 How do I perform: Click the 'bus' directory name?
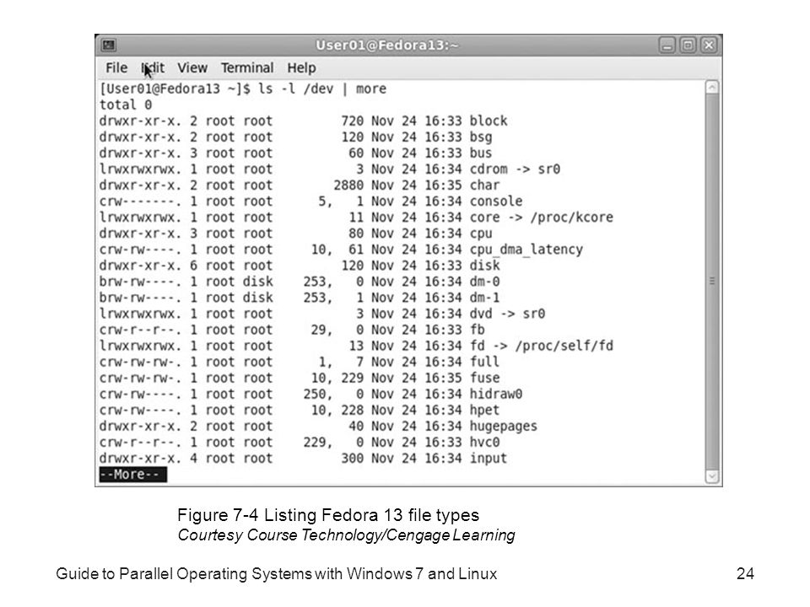[x=480, y=153]
